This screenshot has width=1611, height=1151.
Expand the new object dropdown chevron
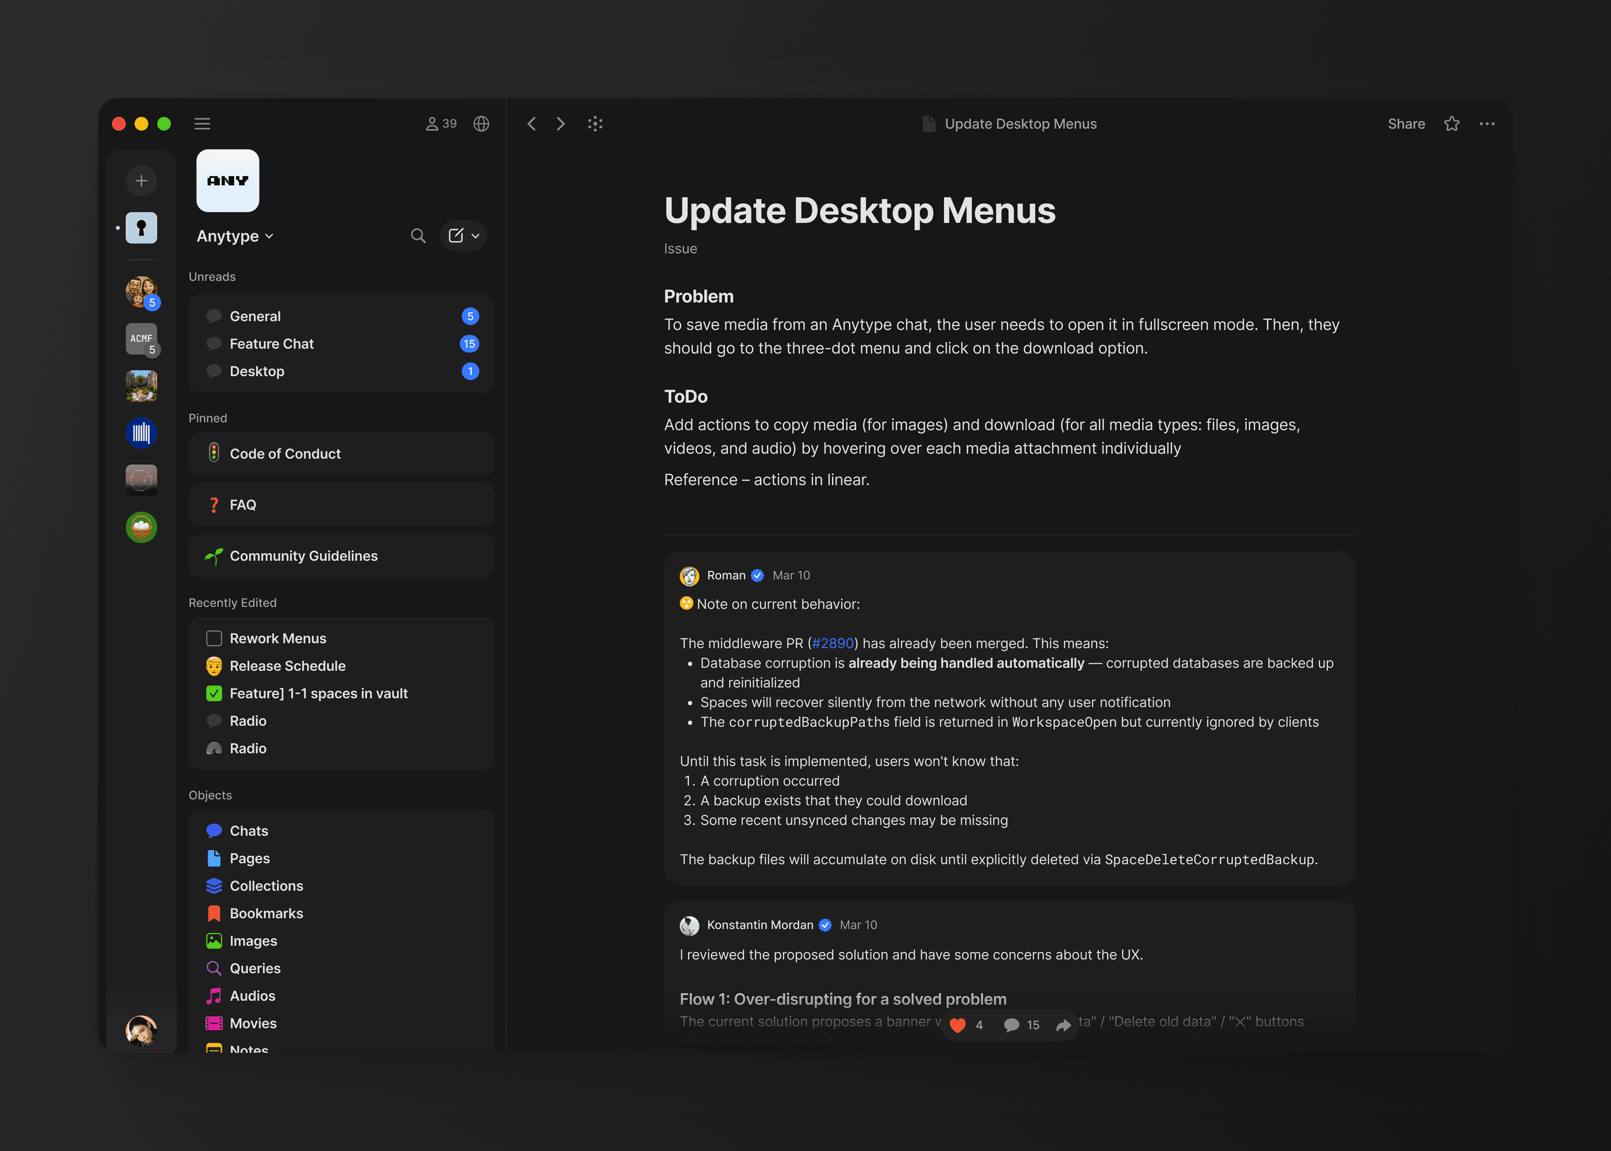pos(476,236)
